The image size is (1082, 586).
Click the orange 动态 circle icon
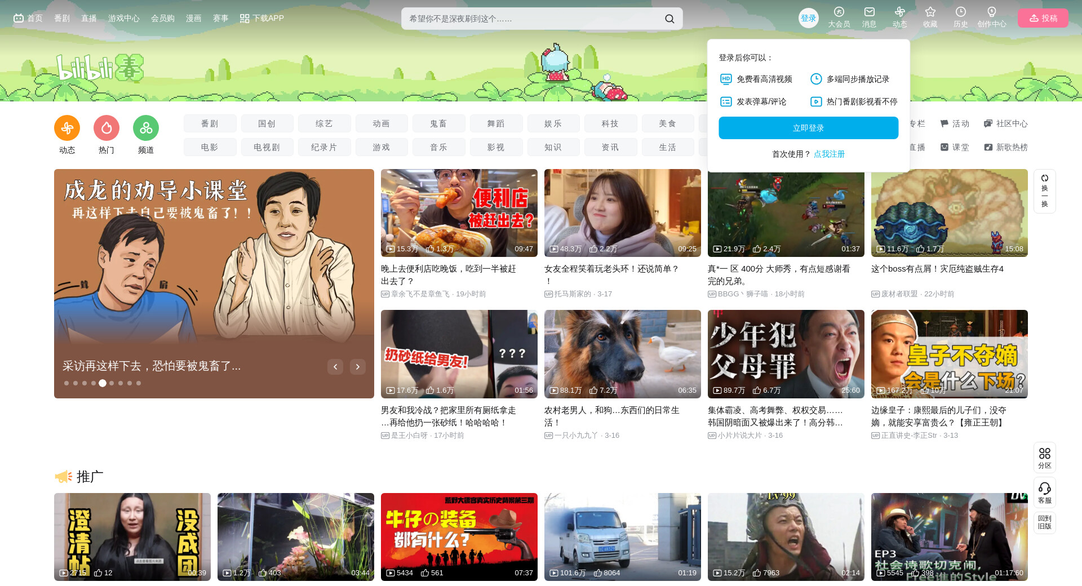(67, 128)
